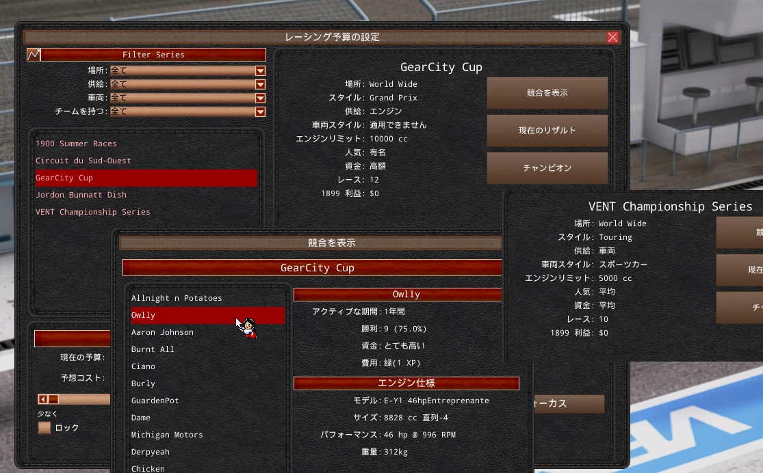This screenshot has width=763, height=473.
Task: Expand the チームを持つ filter dropdown
Action: [260, 111]
